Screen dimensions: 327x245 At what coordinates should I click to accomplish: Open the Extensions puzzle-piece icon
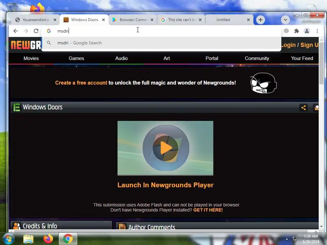(x=296, y=31)
